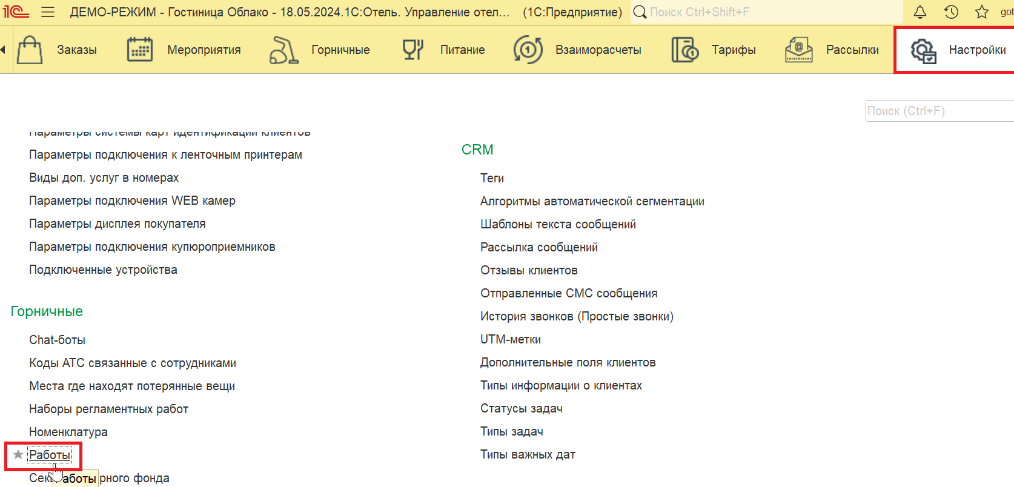Click the Мероприятия calendar icon

(140, 50)
